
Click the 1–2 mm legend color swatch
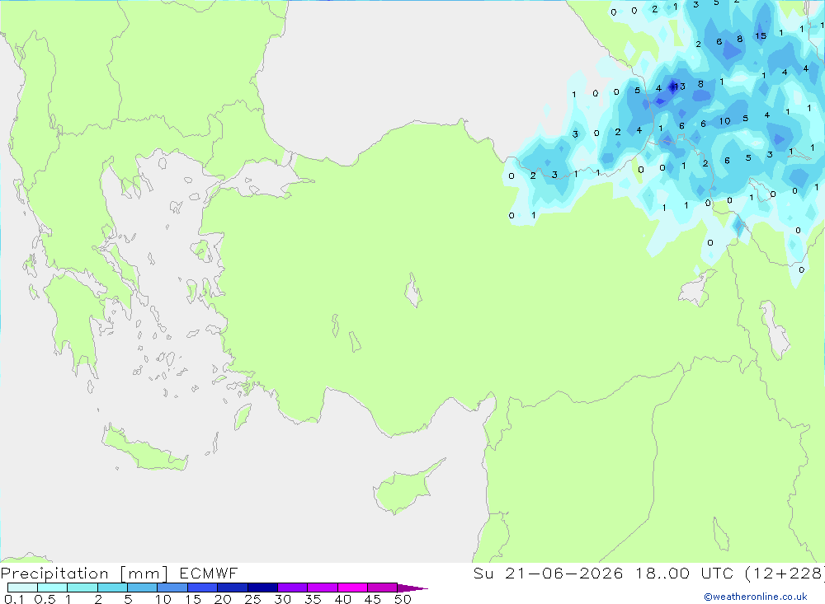82,588
